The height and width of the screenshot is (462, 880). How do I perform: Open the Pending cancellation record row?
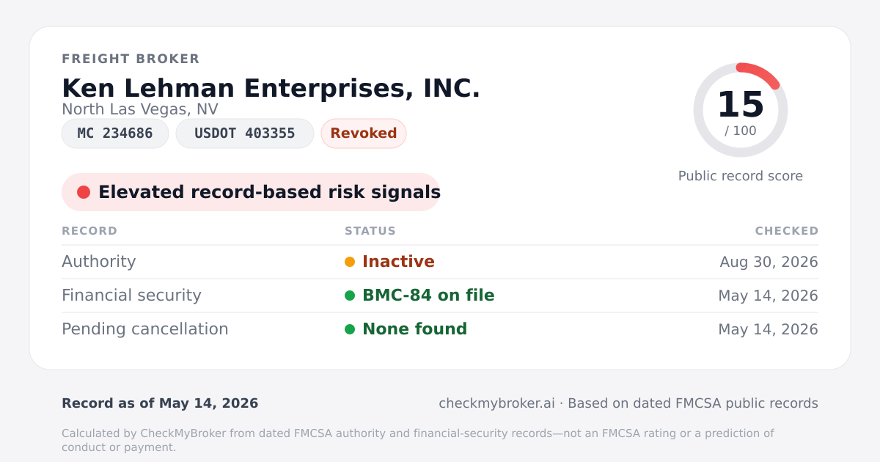click(440, 329)
